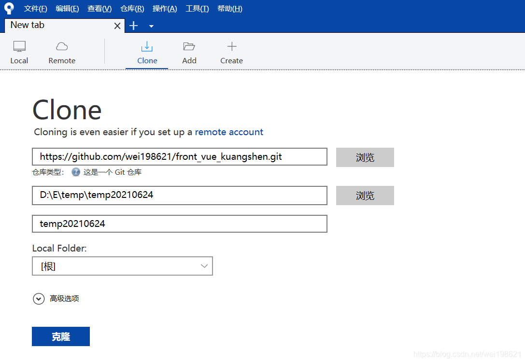525x363 pixels.
Task: Open the 仓库(R) menu
Action: coord(132,9)
